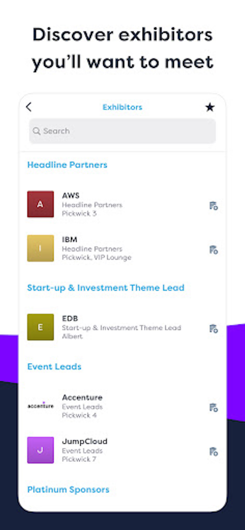
Task: Add EDB to your schedule
Action: 213,329
